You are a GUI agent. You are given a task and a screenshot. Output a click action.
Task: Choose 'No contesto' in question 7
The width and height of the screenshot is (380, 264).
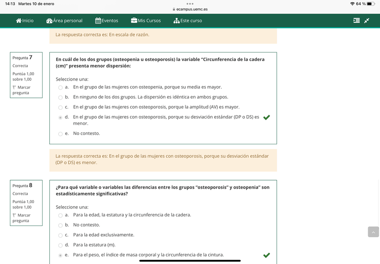(60, 134)
